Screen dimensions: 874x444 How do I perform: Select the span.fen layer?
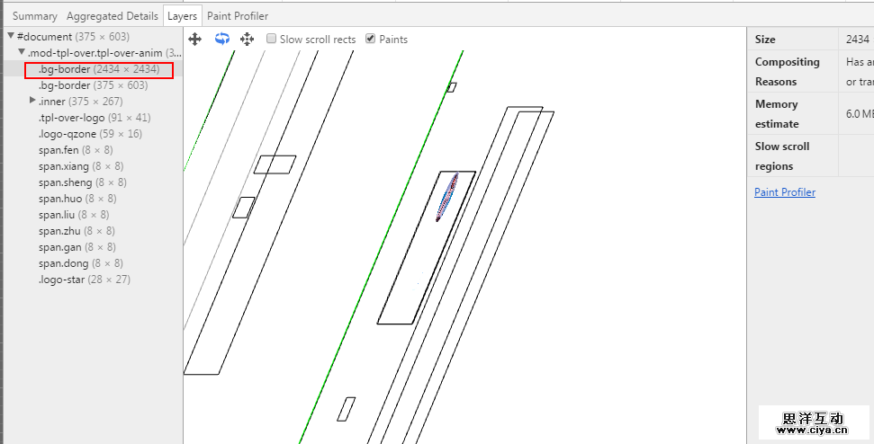tap(76, 150)
